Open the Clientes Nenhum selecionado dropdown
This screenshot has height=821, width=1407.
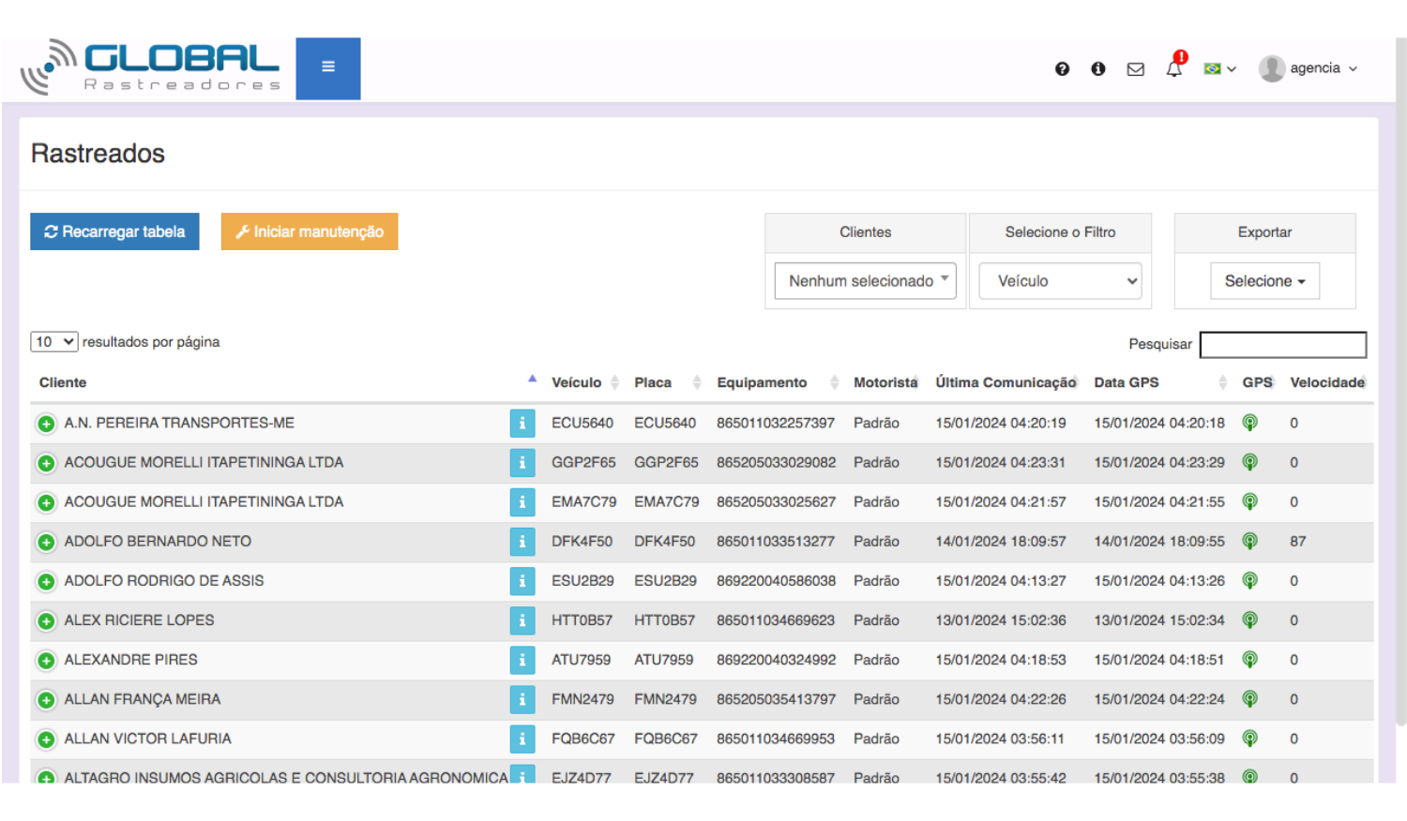coord(865,280)
